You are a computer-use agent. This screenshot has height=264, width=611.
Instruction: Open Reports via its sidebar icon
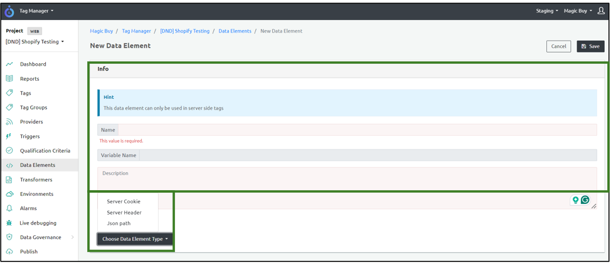tap(9, 79)
